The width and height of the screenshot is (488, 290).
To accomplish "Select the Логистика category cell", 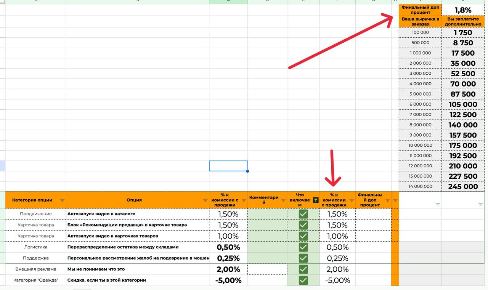I will pos(36,247).
